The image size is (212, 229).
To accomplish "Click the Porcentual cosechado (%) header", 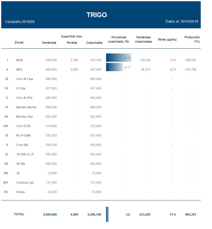I will coord(119,39).
